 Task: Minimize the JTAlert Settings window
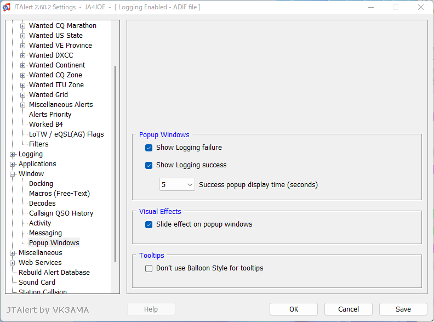click(371, 7)
